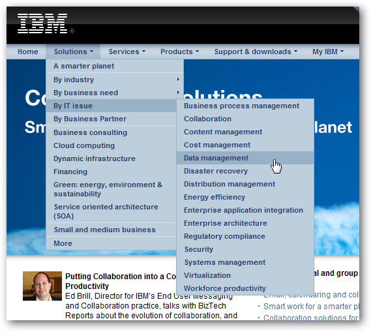Screen dimensions: 371x332
Task: Select Cost management submenu item
Action: pyautogui.click(x=245, y=145)
